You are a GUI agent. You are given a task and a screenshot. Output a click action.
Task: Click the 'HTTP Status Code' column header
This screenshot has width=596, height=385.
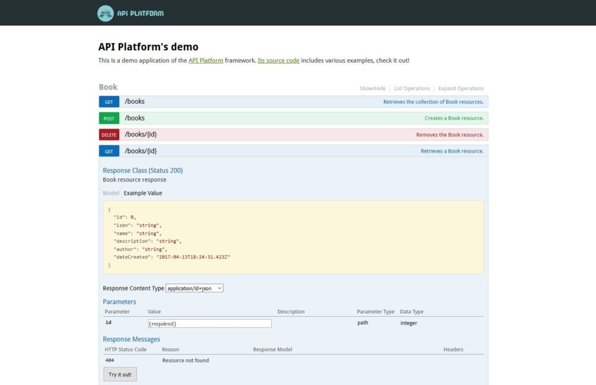[x=126, y=349]
